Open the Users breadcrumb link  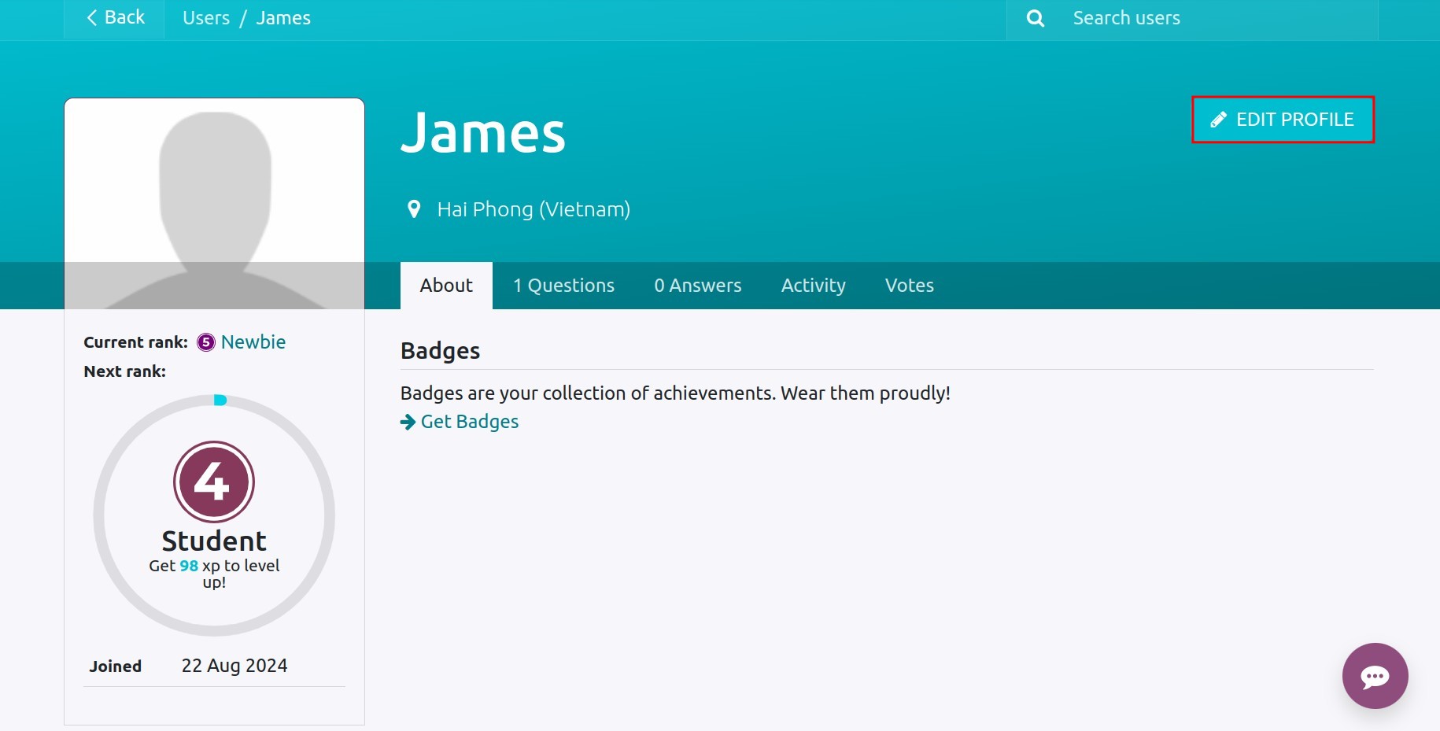click(206, 18)
